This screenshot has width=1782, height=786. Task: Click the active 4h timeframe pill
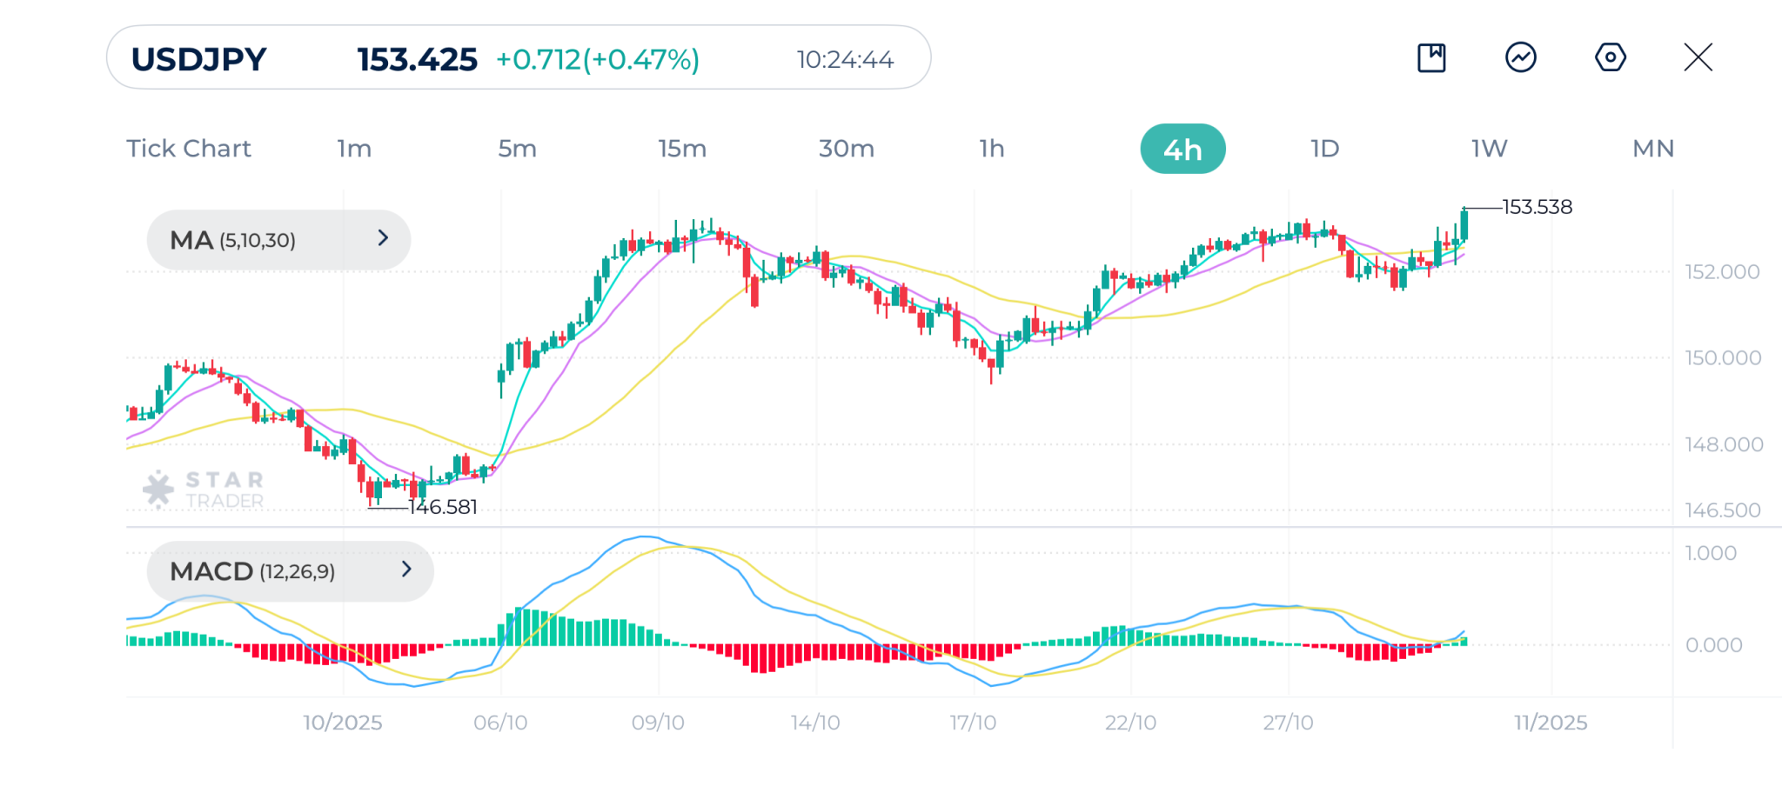pyautogui.click(x=1182, y=149)
